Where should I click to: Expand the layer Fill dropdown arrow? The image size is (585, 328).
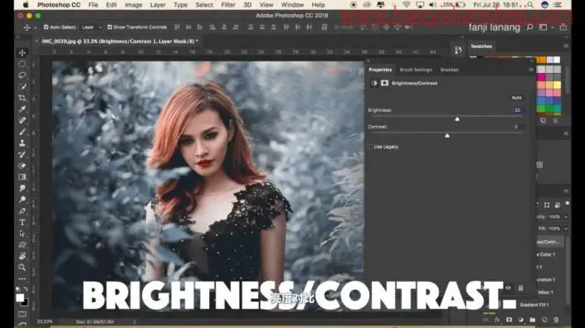coord(566,229)
